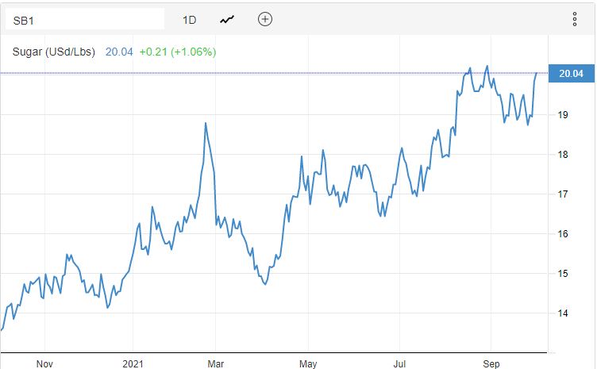Image resolution: width=597 pixels, height=369 pixels.
Task: Click the late February price peak
Action: tap(206, 123)
